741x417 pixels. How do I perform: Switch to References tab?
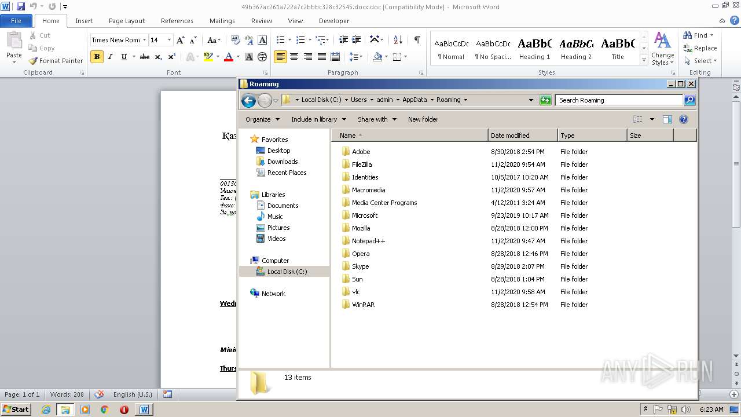177,21
